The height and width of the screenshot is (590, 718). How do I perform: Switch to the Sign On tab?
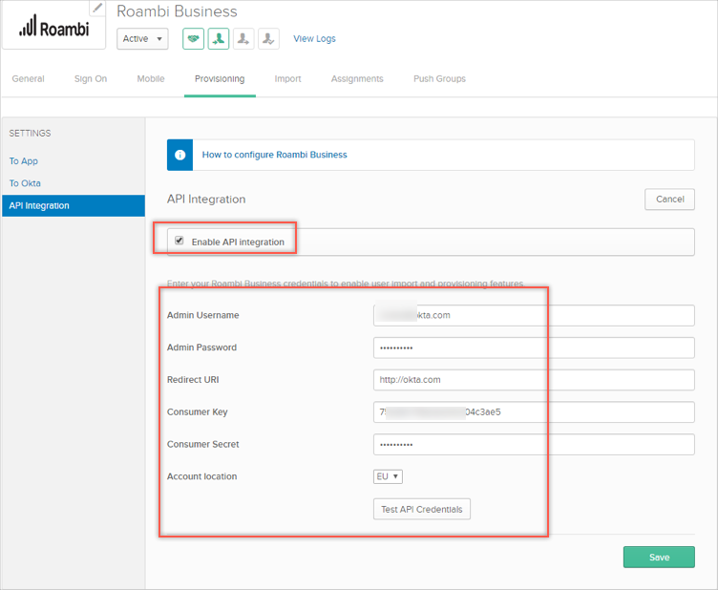(x=91, y=79)
